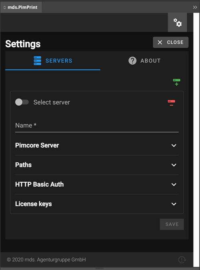Click the HTTP Basic Auth heading
Screen dimensions: 200x270
(39, 184)
